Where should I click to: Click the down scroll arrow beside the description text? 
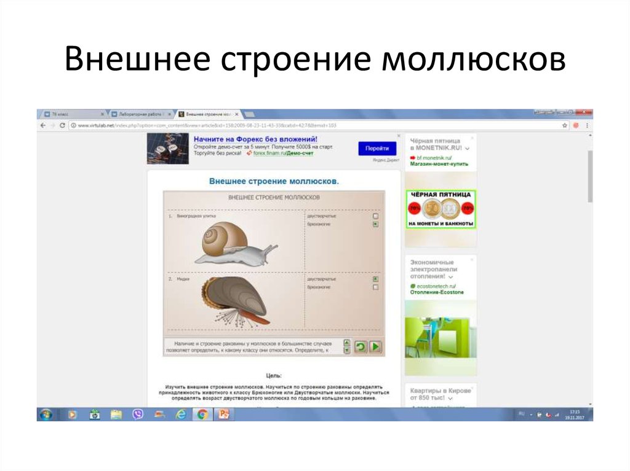click(x=347, y=350)
